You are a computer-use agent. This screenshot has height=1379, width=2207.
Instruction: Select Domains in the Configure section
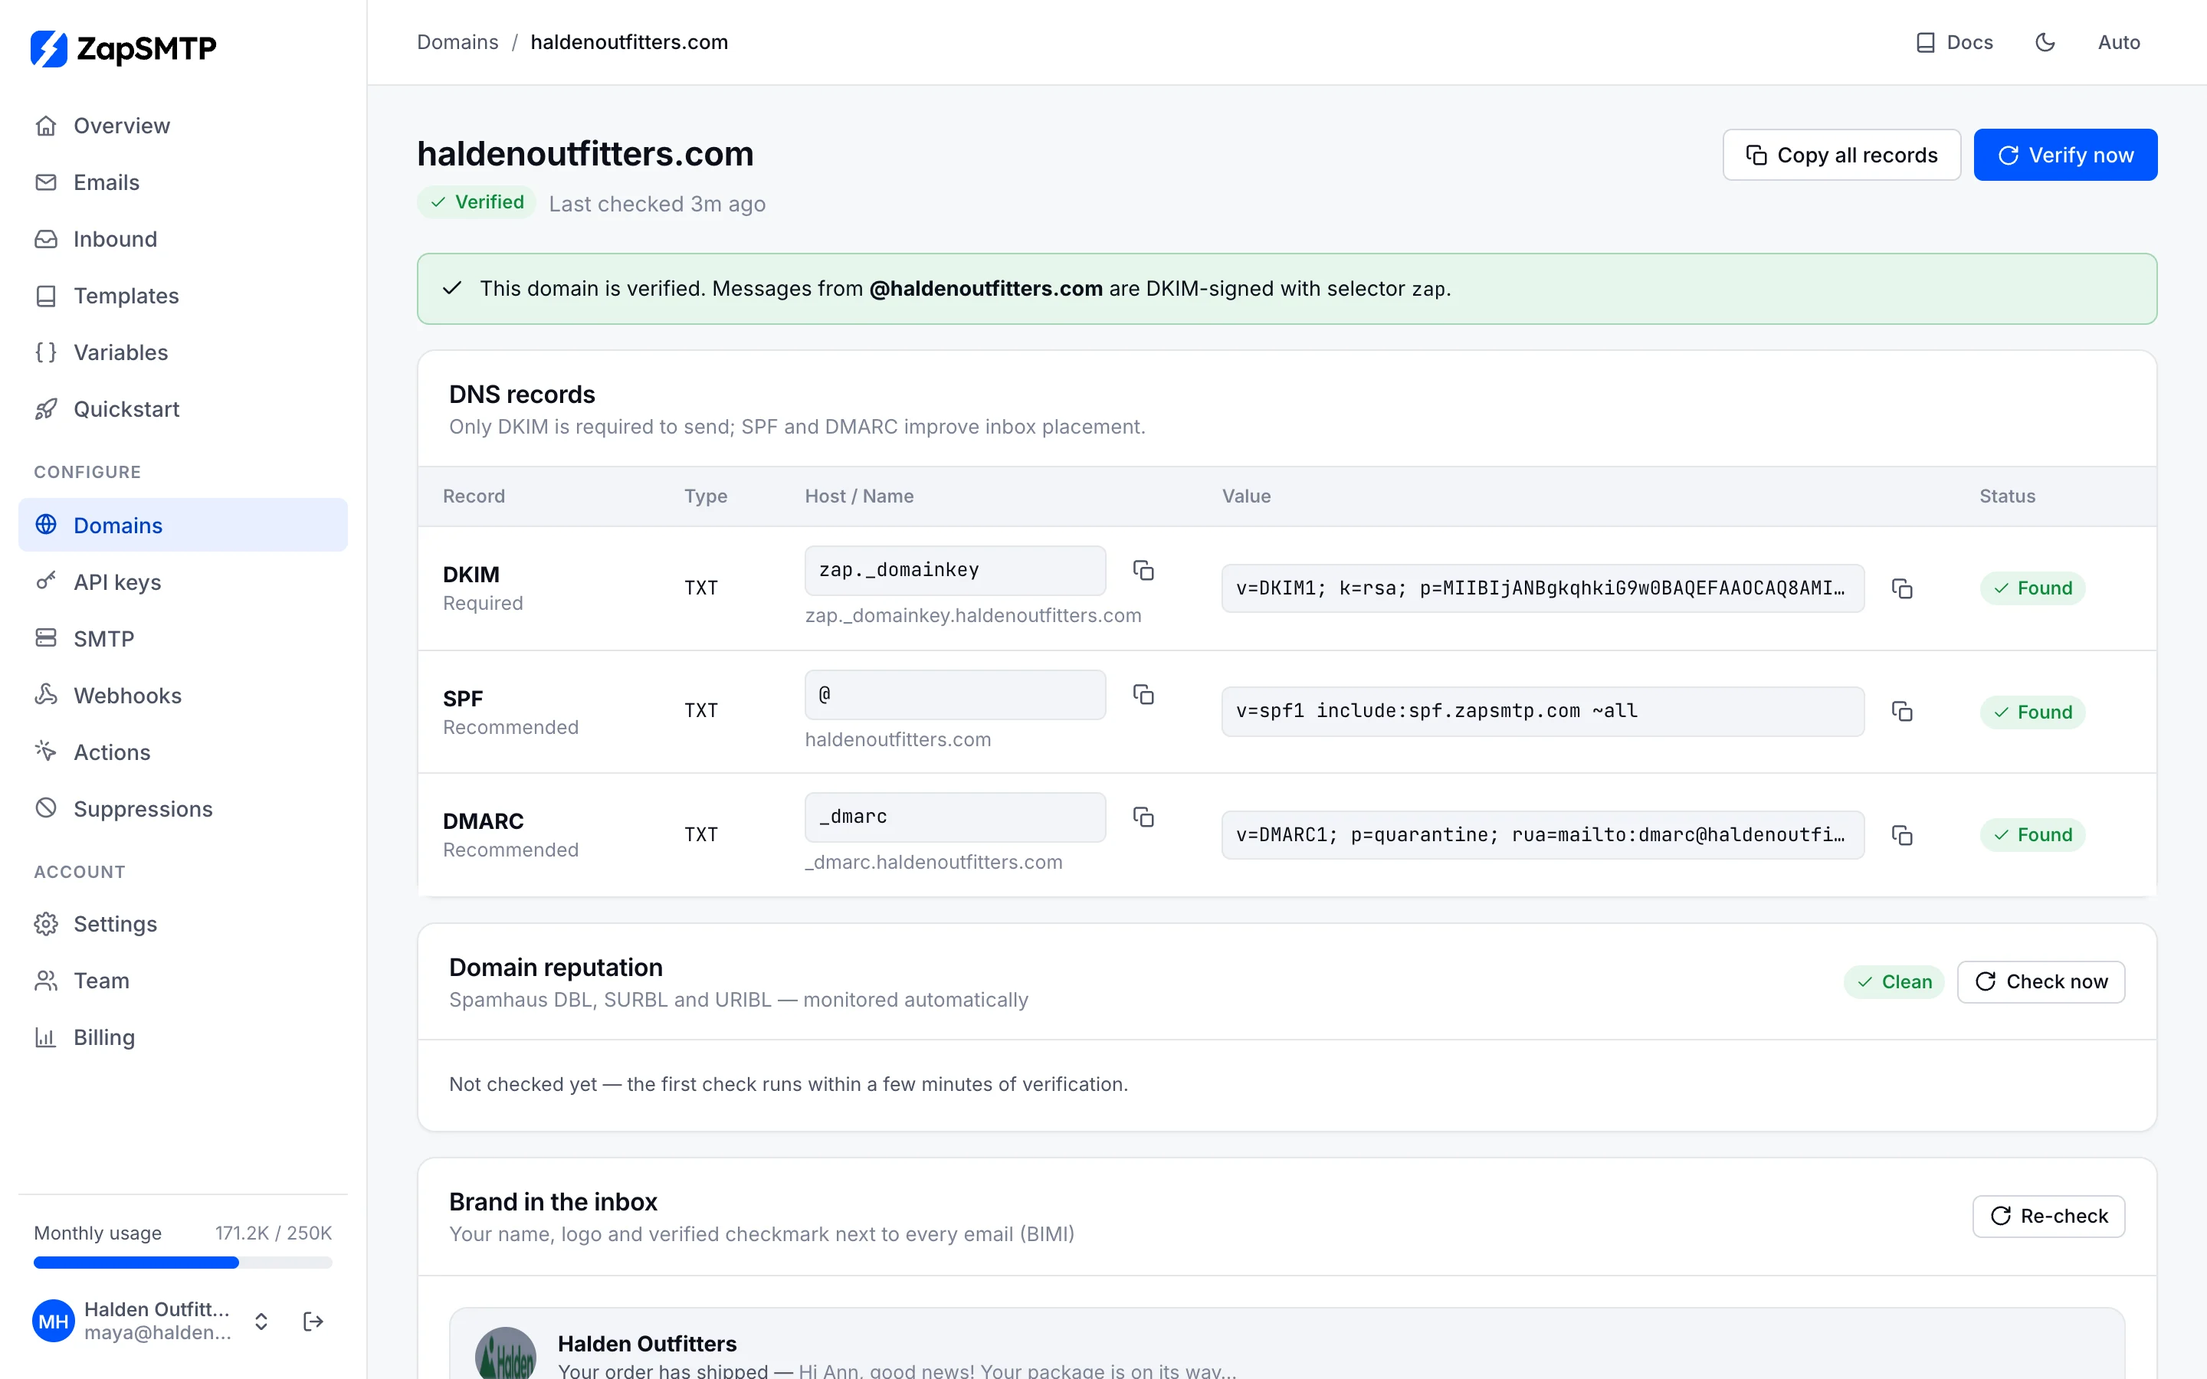coord(182,526)
